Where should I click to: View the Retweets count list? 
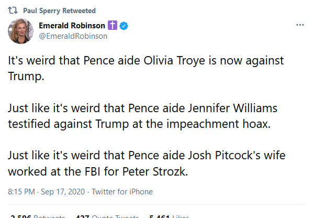pos(38,216)
